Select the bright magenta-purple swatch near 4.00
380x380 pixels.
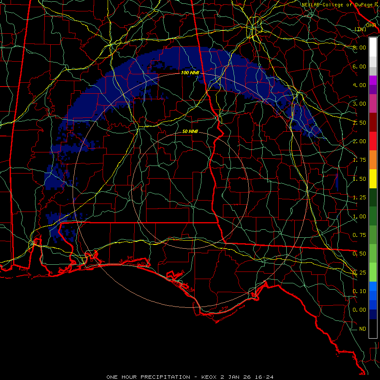[373, 80]
